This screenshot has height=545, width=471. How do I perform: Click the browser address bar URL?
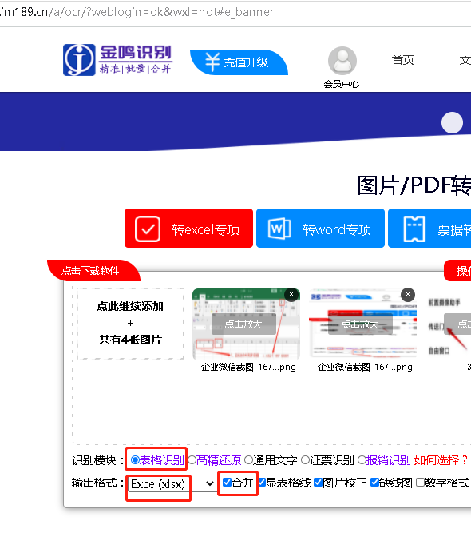click(137, 12)
